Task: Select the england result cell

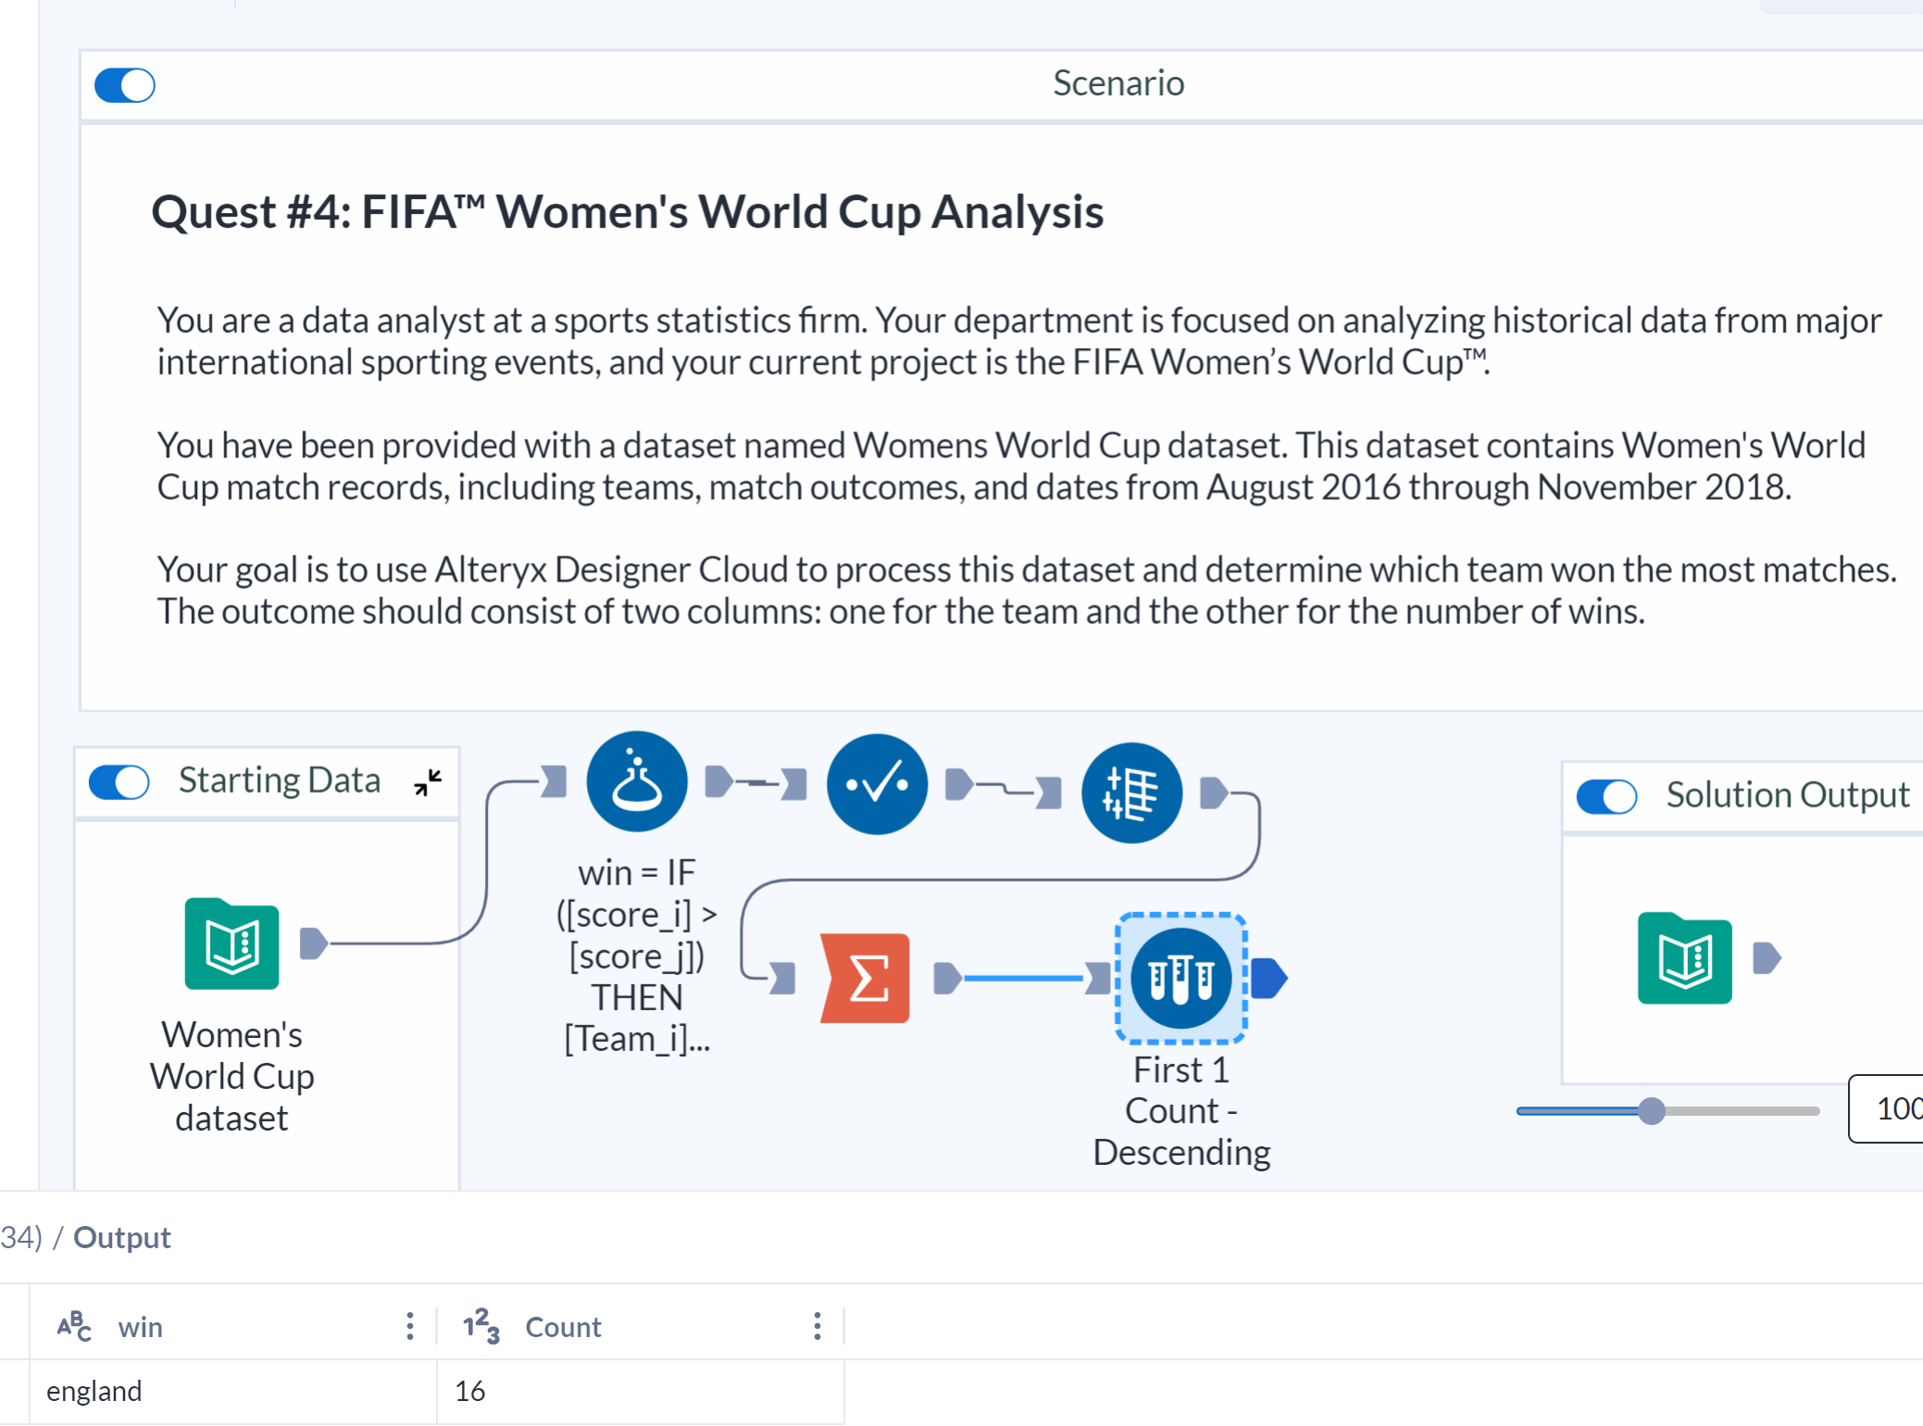Action: pyautogui.click(x=94, y=1390)
